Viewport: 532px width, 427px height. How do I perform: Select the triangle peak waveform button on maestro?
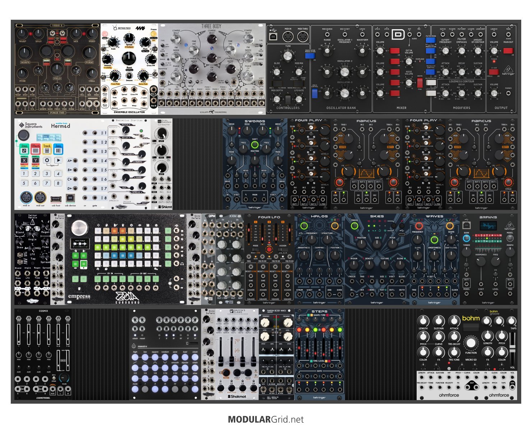(155, 368)
